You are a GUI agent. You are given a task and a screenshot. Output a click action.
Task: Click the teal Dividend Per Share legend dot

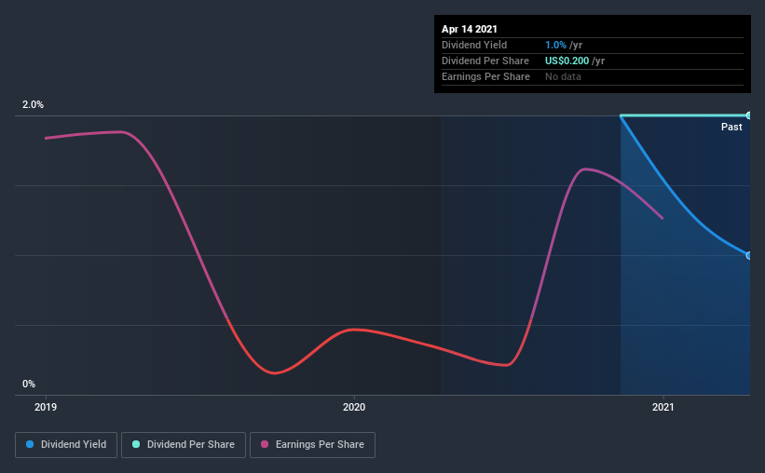click(136, 444)
